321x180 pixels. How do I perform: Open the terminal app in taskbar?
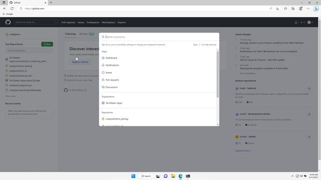pyautogui.click(x=188, y=176)
